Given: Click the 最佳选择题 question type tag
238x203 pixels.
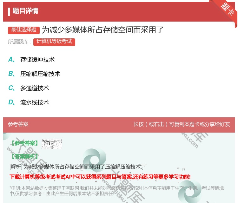Looking at the screenshot, I should (x=24, y=30).
